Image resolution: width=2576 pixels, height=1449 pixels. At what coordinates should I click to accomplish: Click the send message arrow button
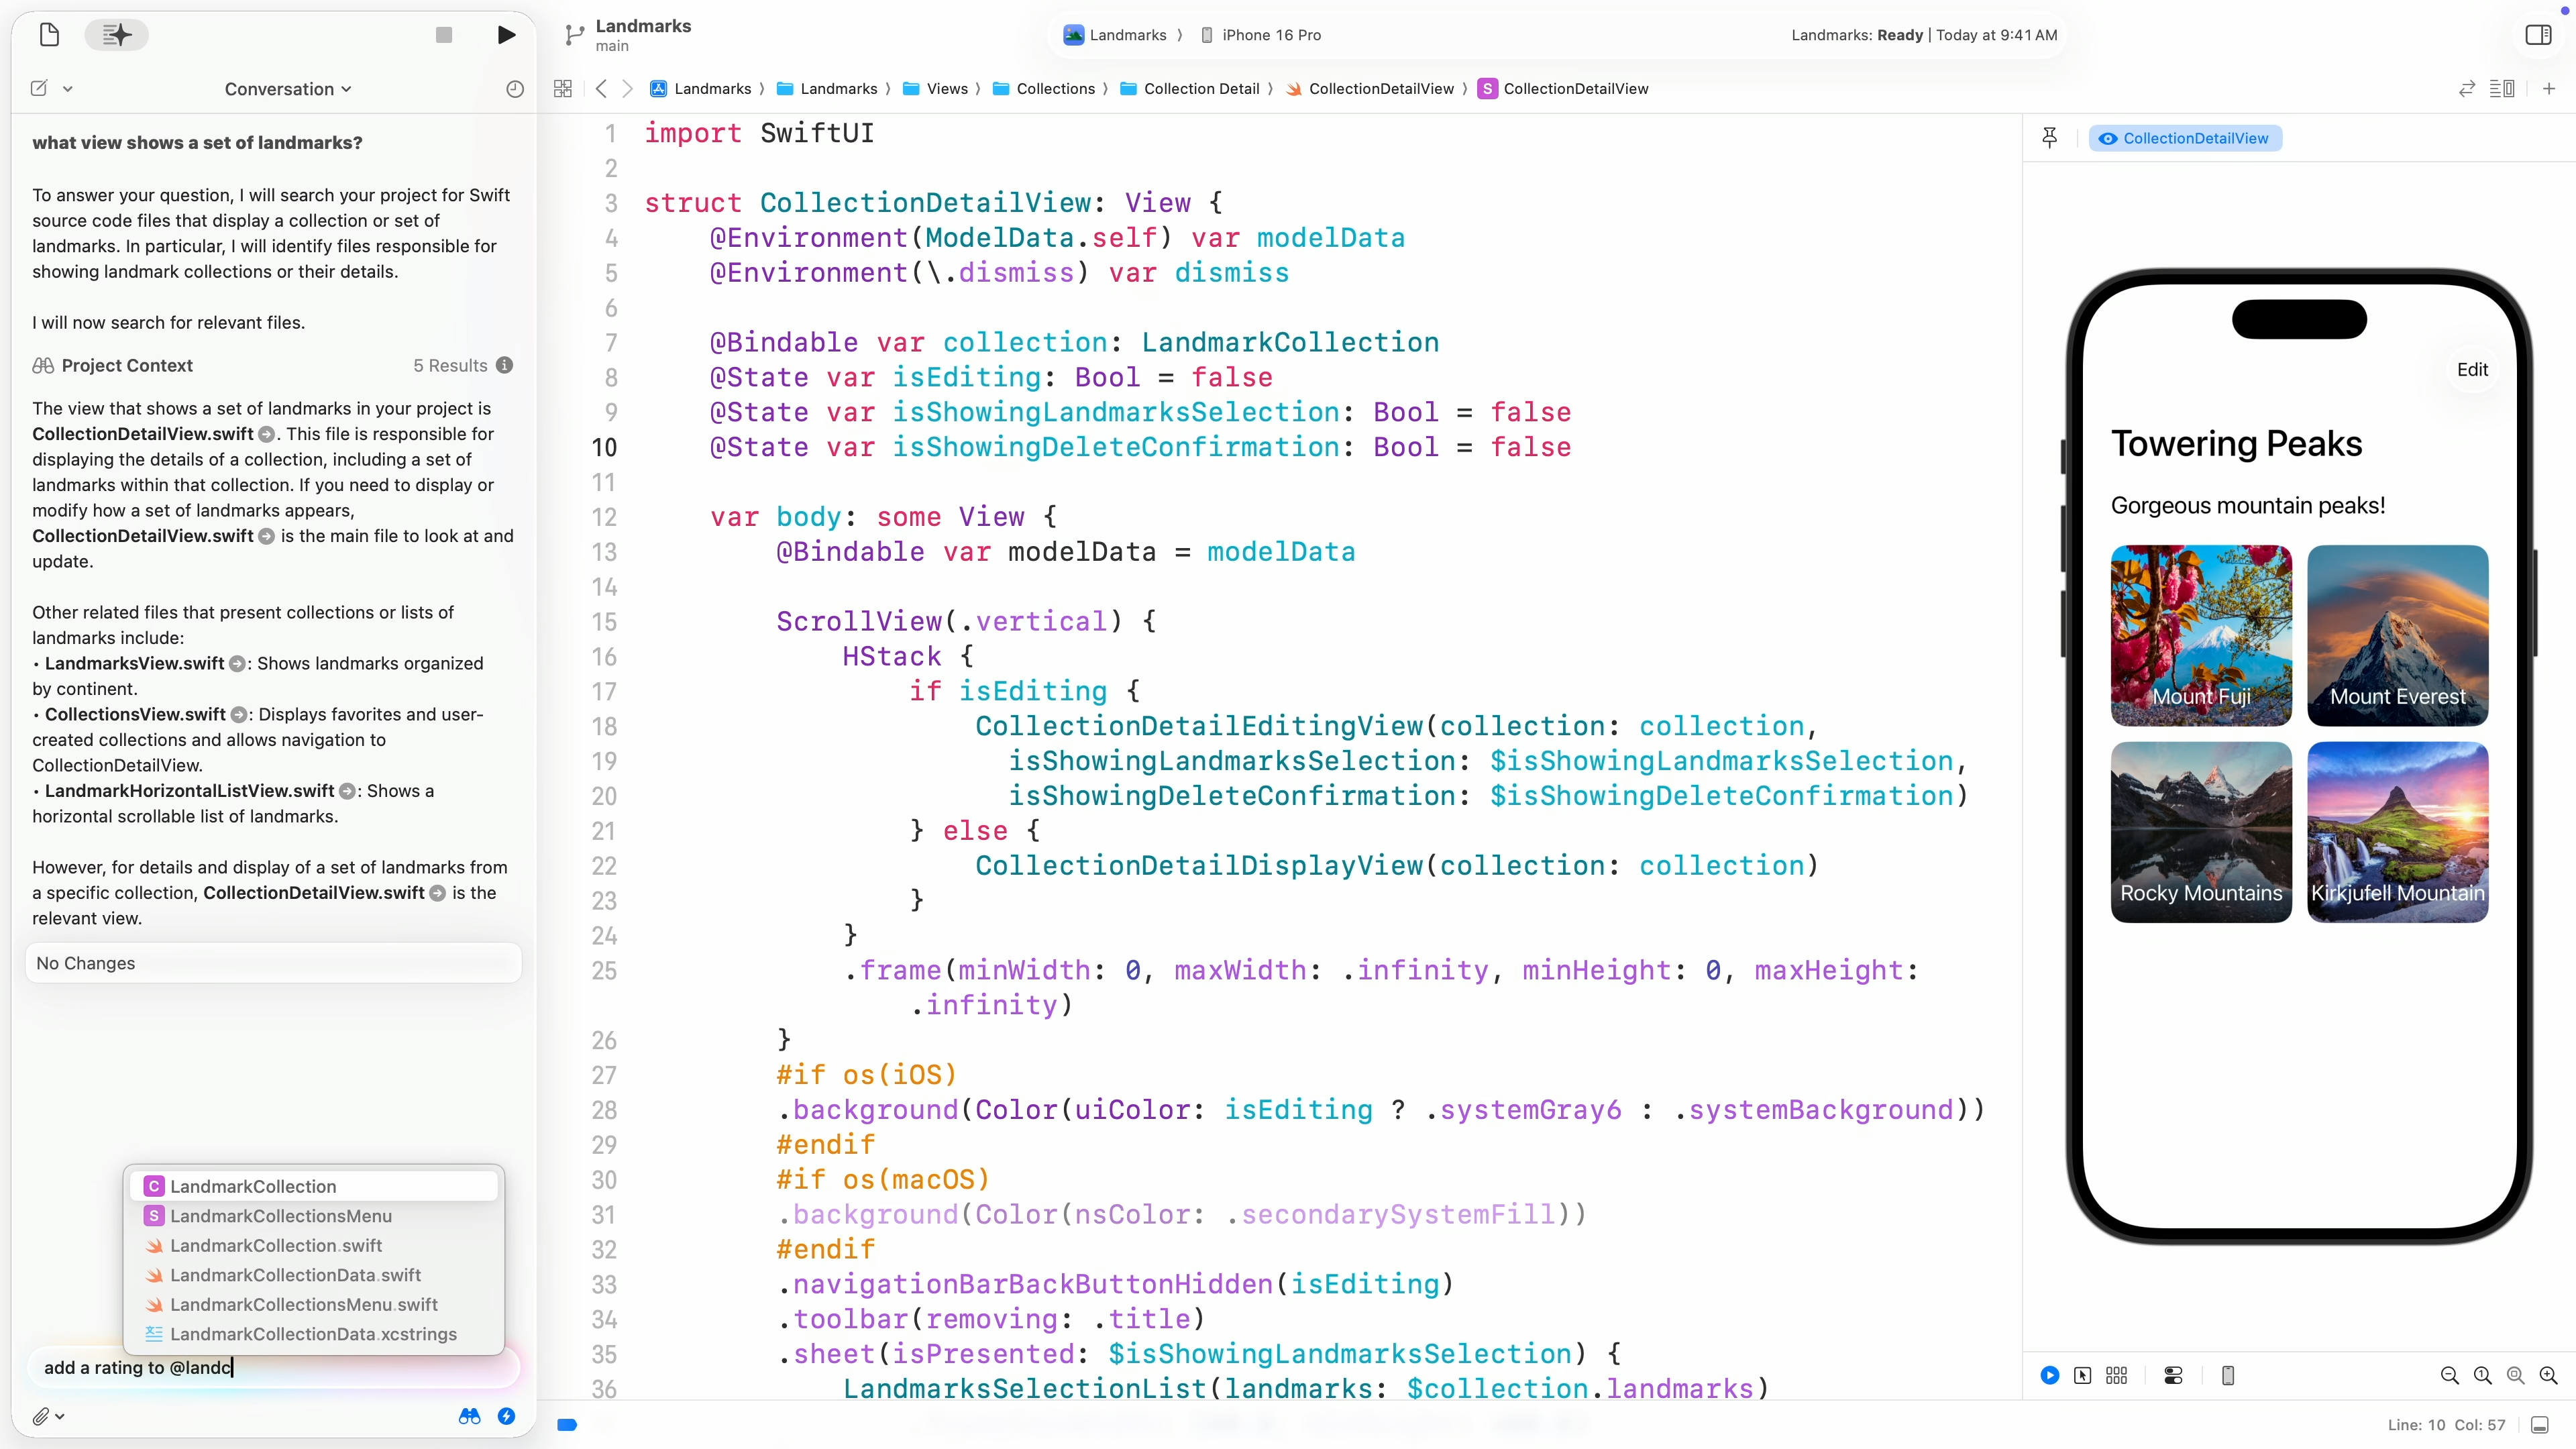click(506, 1416)
